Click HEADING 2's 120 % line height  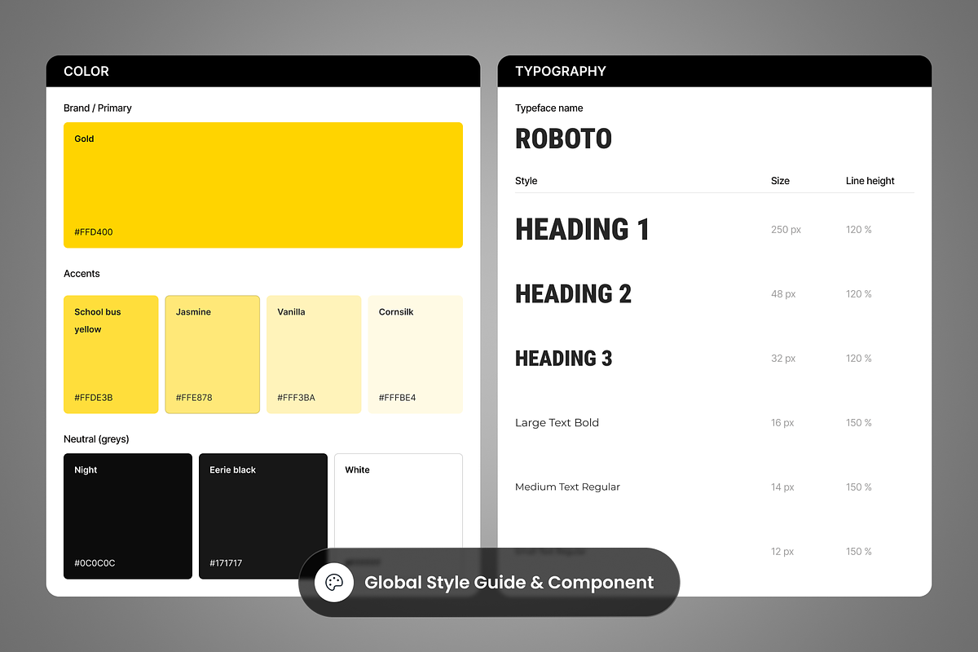[859, 294]
